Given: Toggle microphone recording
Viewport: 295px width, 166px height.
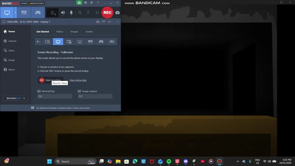Looking at the screenshot, I should click(x=71, y=12).
